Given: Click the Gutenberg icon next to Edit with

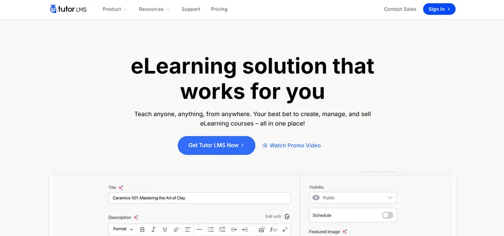Looking at the screenshot, I should [x=287, y=217].
